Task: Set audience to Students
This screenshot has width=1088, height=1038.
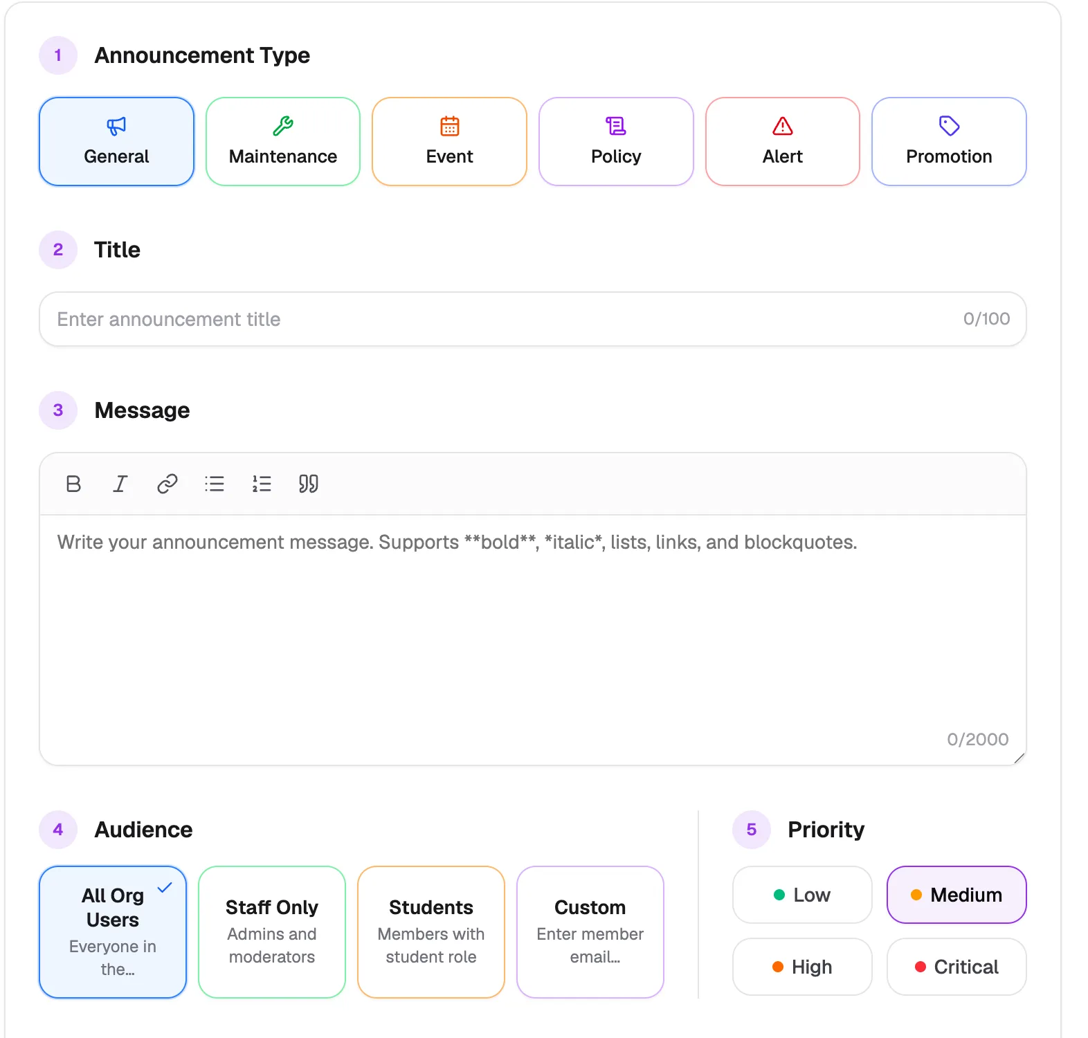Action: point(431,932)
